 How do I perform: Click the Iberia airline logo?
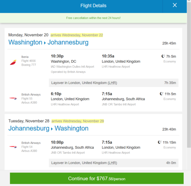pyautogui.click(x=13, y=62)
